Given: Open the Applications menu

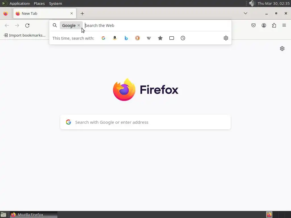Looking at the screenshot, I should 20,3.
